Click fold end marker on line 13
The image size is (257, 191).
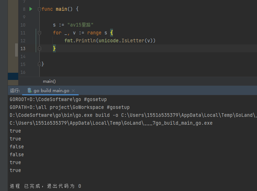[39, 48]
